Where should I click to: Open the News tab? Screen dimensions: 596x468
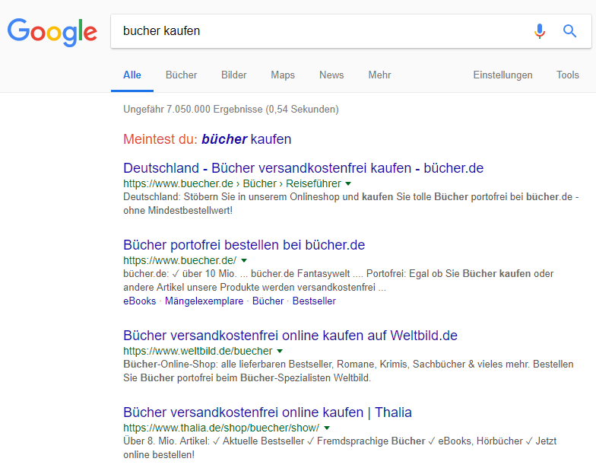331,75
